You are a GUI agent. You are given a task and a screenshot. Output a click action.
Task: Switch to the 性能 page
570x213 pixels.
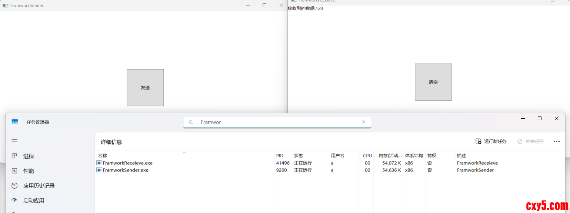[x=28, y=171]
